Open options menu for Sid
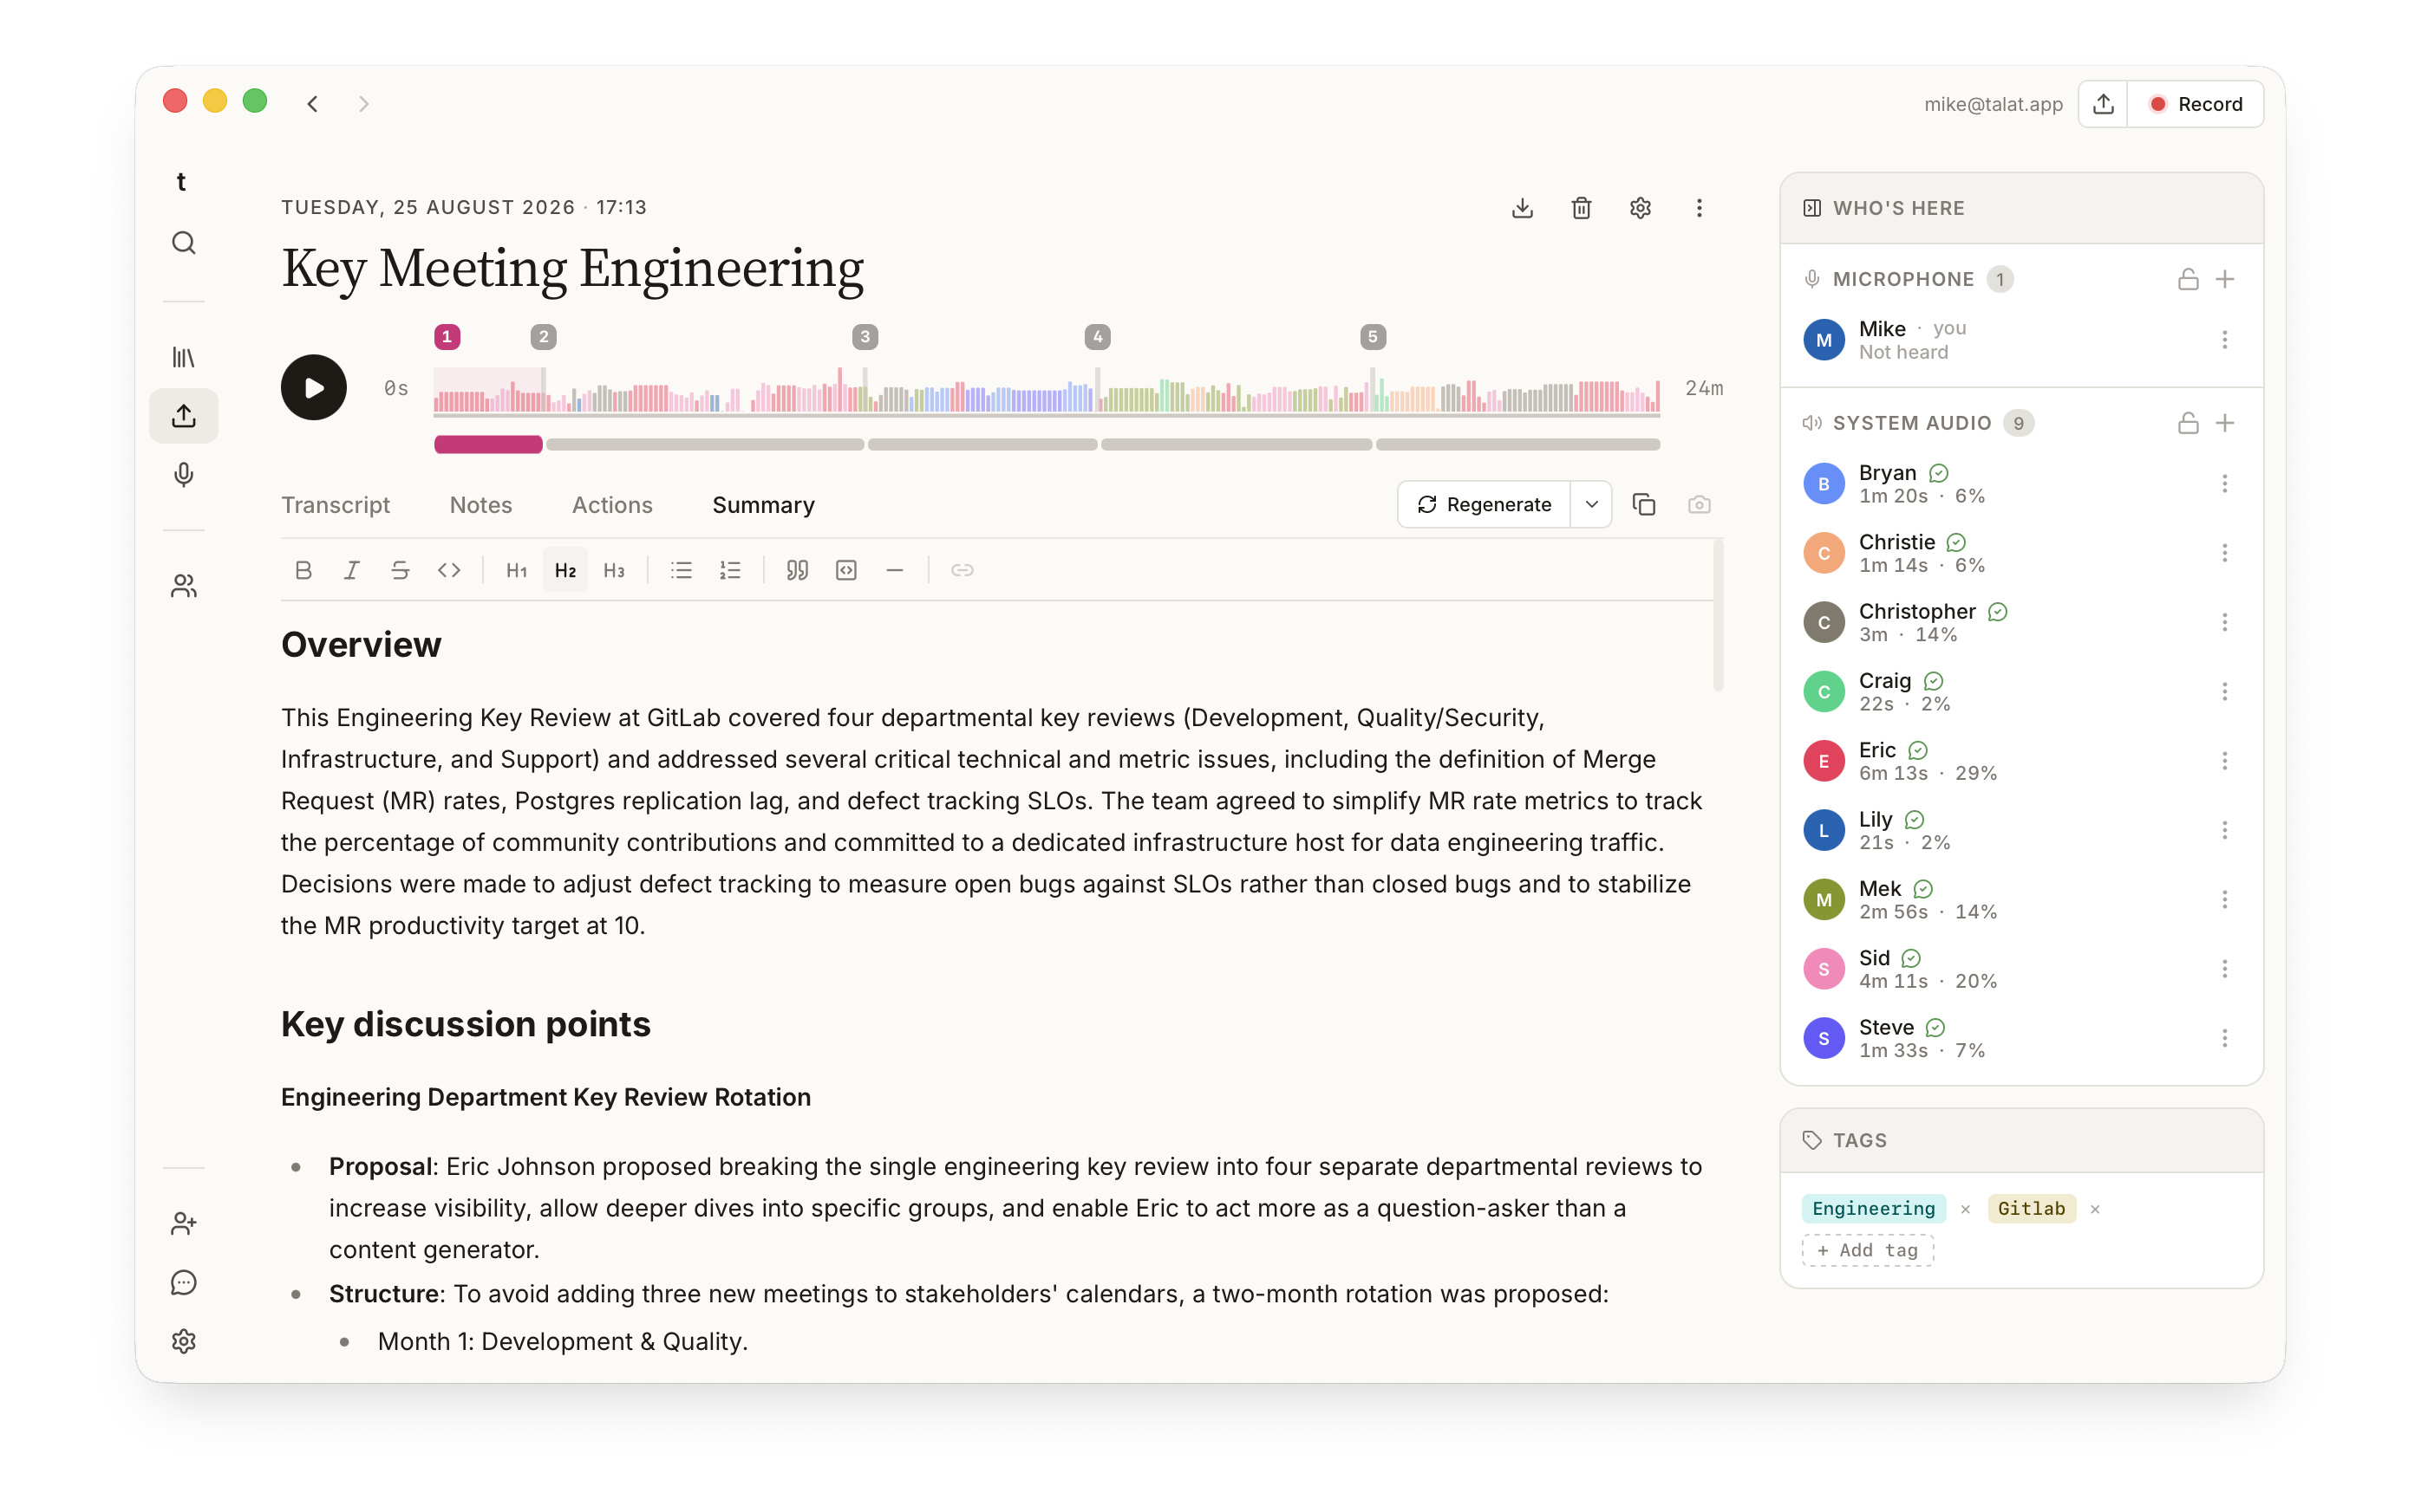 (x=2225, y=969)
